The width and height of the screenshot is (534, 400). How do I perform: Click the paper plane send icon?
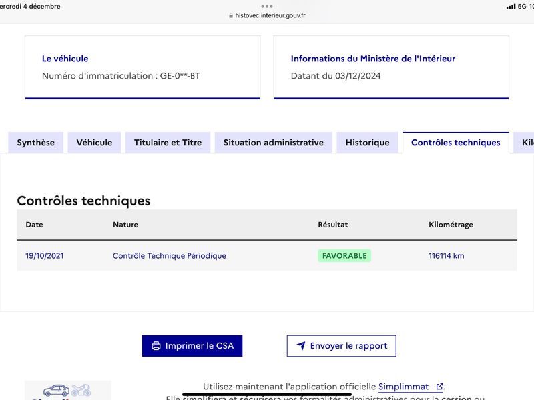tap(301, 345)
